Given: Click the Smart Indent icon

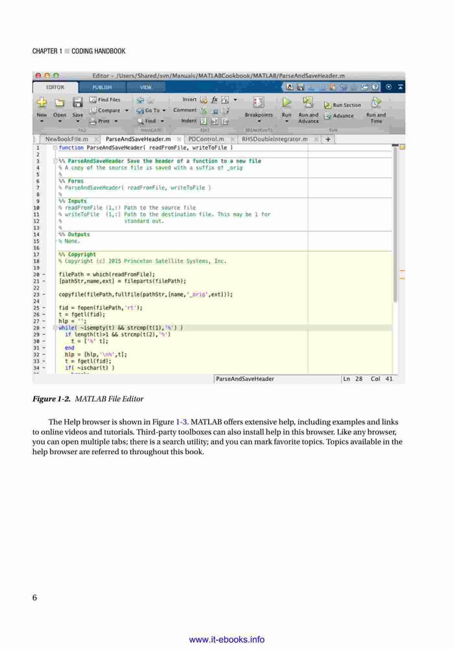Looking at the screenshot, I should [204, 121].
